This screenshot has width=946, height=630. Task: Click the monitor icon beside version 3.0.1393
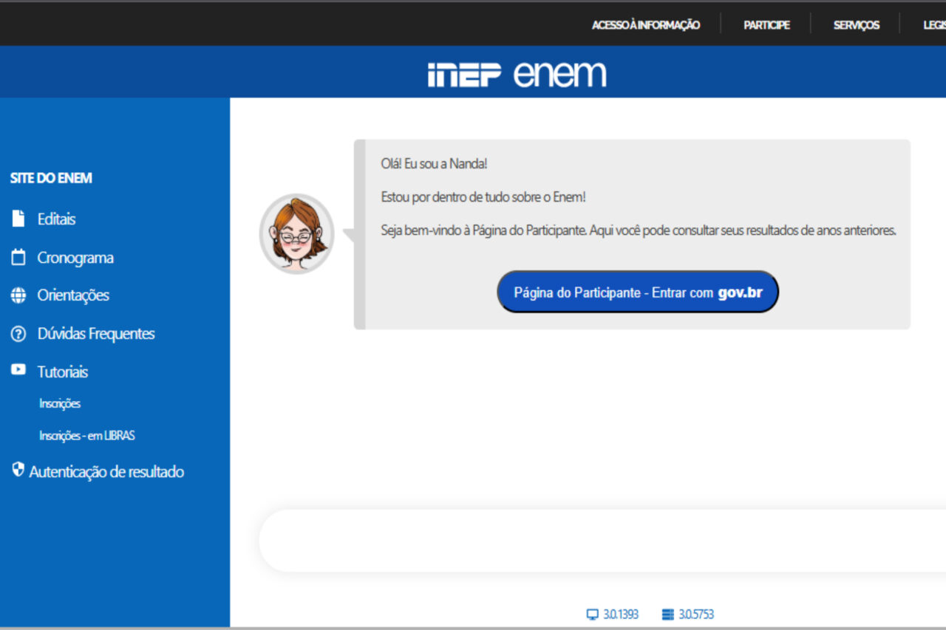coord(592,614)
